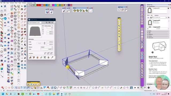Click the barrier curb profile preview thumbnail
Screen dimensions: 171x96
[x=35, y=31]
